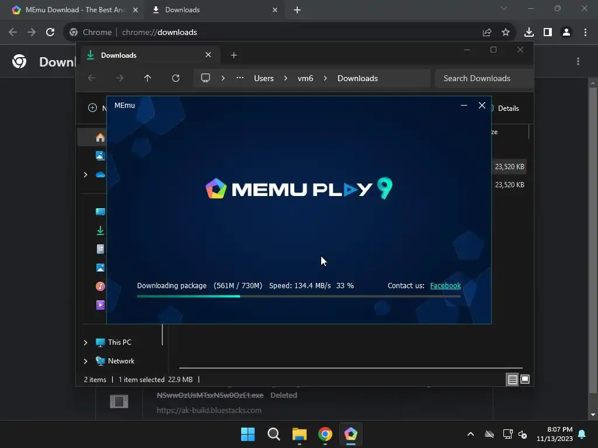Click Explorer horizontal scrollbar

[x=350, y=368]
